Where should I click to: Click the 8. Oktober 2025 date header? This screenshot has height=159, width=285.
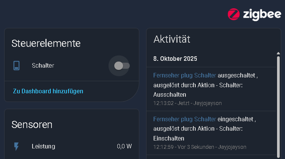[x=175, y=59]
